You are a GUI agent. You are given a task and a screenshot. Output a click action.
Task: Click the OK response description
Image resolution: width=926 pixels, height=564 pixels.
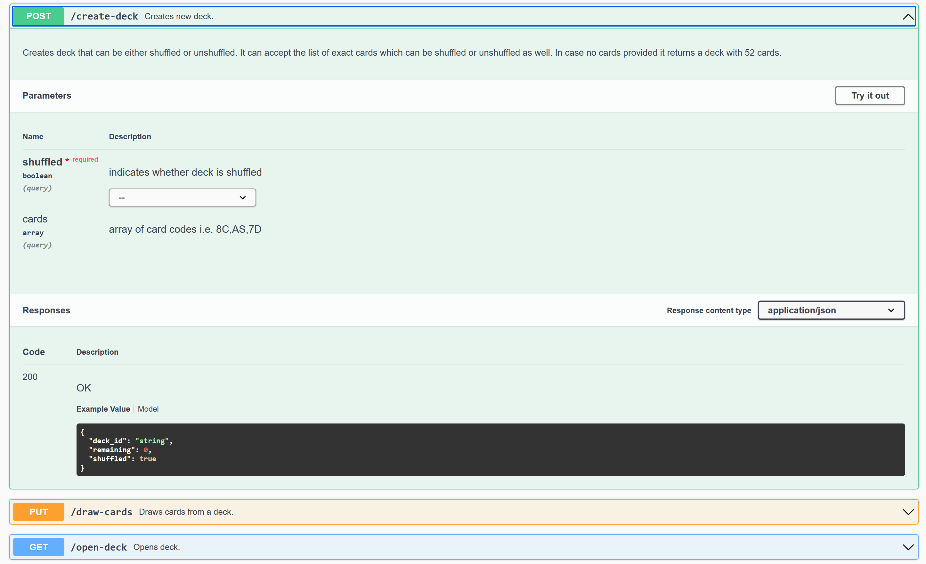pos(84,388)
